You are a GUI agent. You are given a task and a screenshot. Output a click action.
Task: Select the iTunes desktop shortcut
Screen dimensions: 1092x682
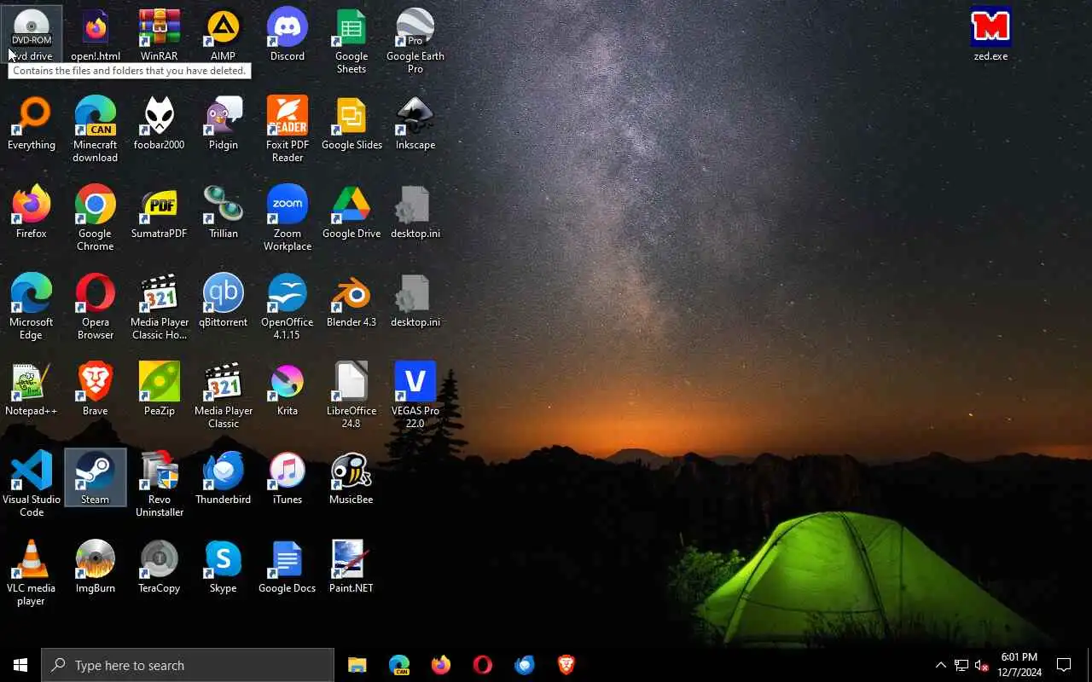click(x=288, y=478)
